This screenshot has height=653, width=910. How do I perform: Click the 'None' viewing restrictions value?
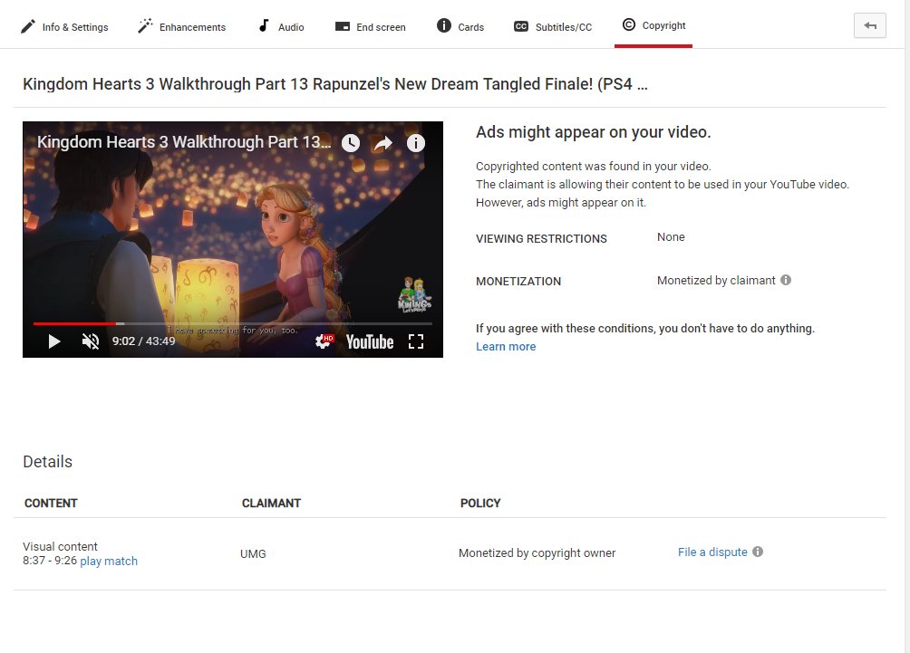tap(671, 237)
